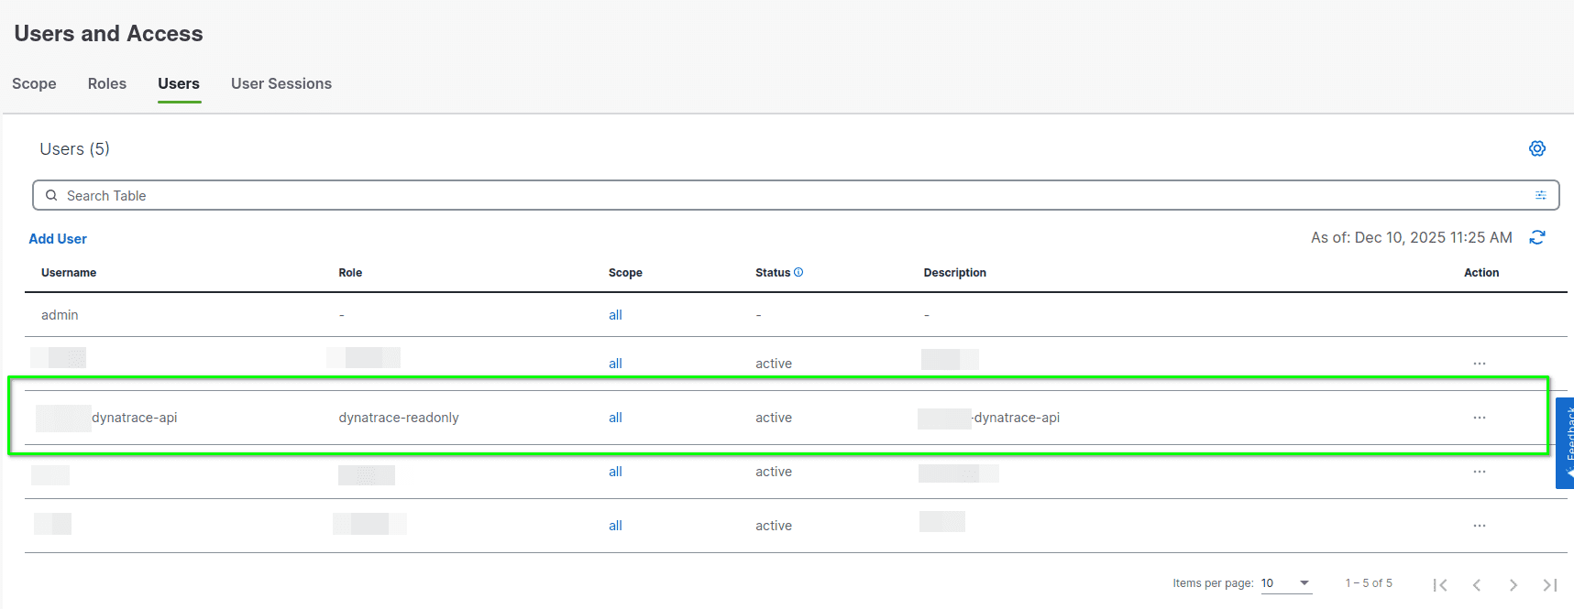Click into the Search Table field
1574x609 pixels.
click(x=788, y=195)
